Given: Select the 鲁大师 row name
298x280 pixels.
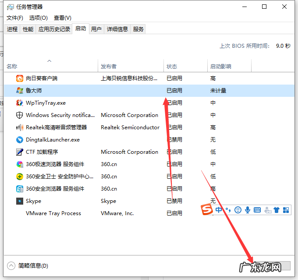Looking at the screenshot, I should click(34, 91).
